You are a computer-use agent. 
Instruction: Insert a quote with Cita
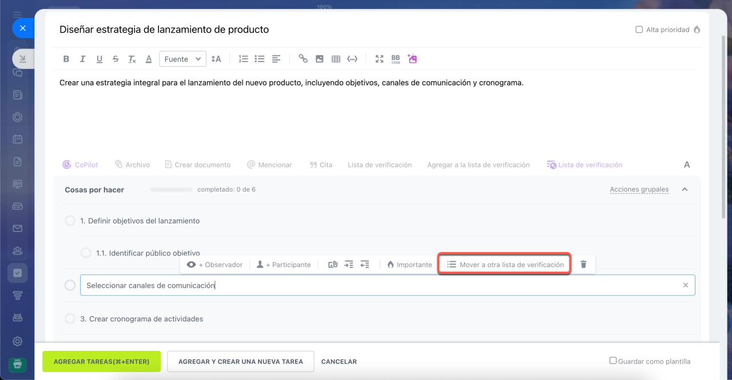(x=321, y=165)
